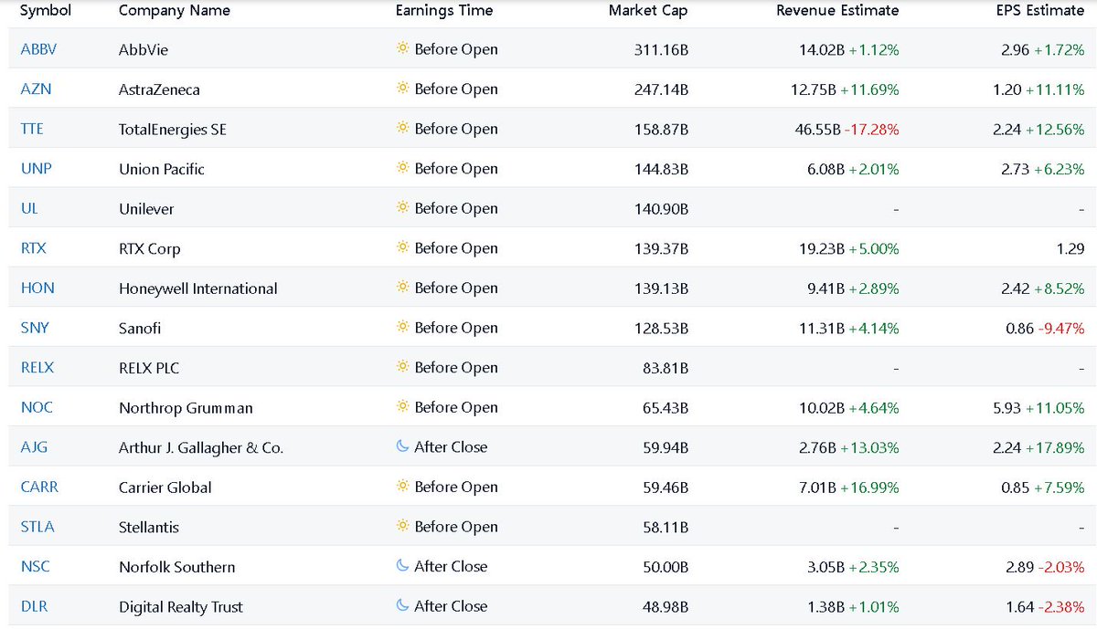Click the sun icon in Carrier Global row

click(x=402, y=487)
